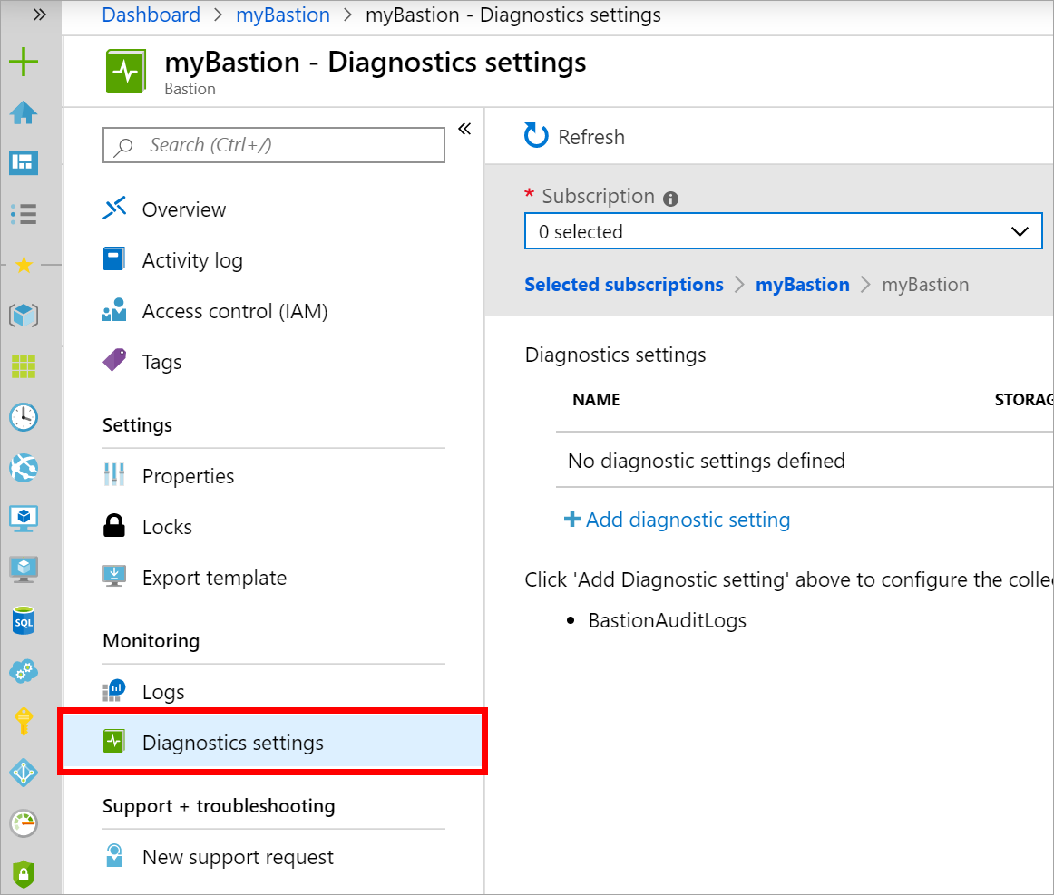Click the Subscription info icon

(x=670, y=199)
